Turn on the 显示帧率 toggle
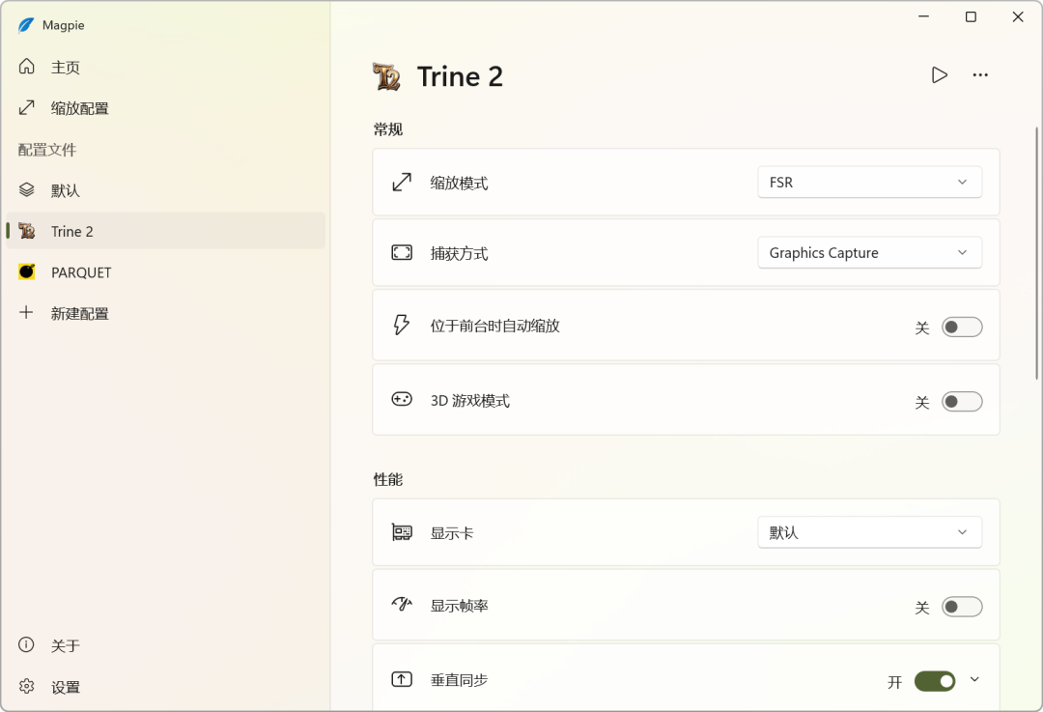The height and width of the screenshot is (712, 1043). [962, 608]
